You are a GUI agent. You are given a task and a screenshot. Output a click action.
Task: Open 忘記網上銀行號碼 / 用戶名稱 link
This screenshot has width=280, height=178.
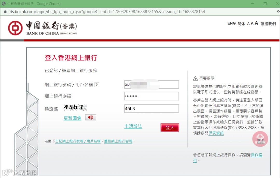tap(78, 141)
